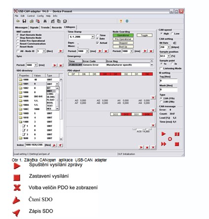Open the Sync Period dropdown
Viewport: 209px width, 219px height.
35,65
